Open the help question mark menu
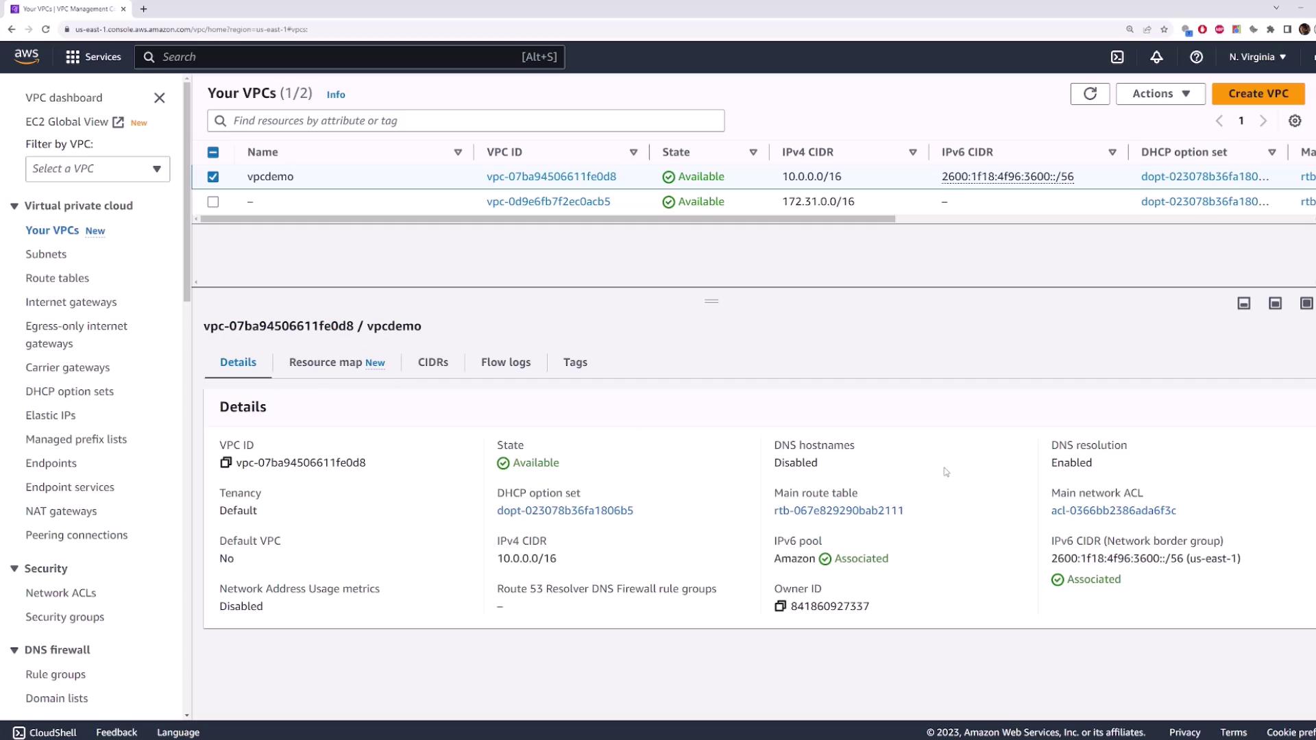The width and height of the screenshot is (1316, 740). (1196, 57)
